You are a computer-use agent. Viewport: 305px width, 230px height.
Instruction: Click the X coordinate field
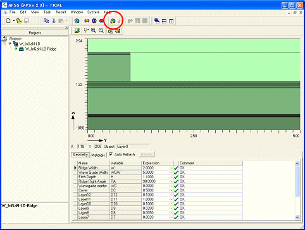click(x=81, y=146)
